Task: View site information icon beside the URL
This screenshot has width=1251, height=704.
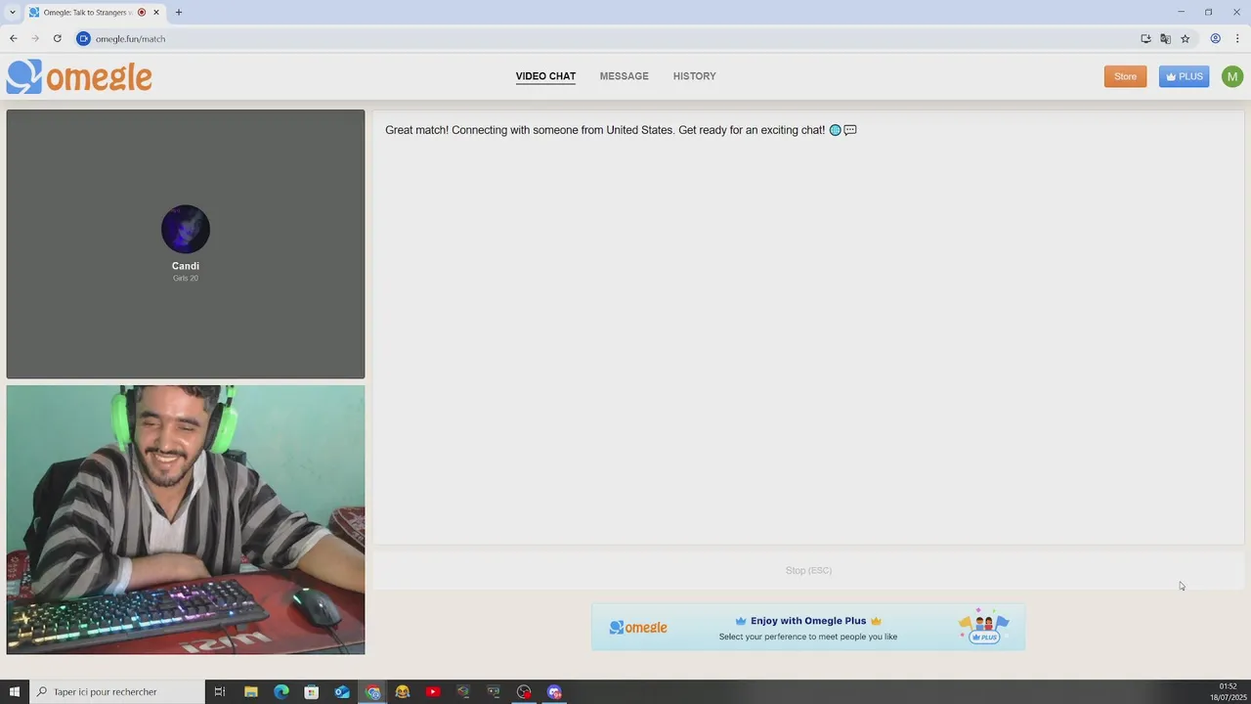Action: coord(83,38)
